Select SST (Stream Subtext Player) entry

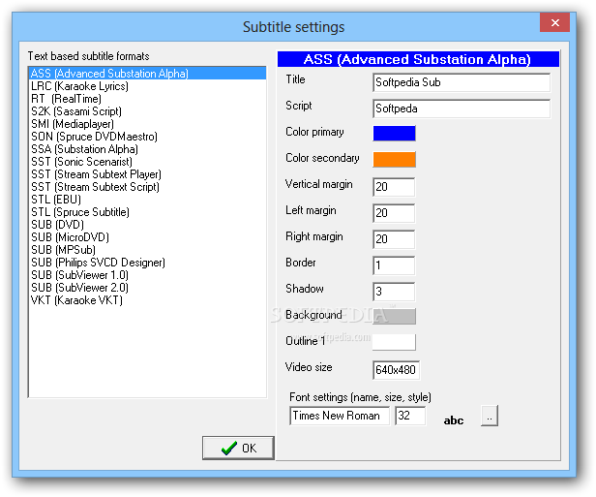147,174
